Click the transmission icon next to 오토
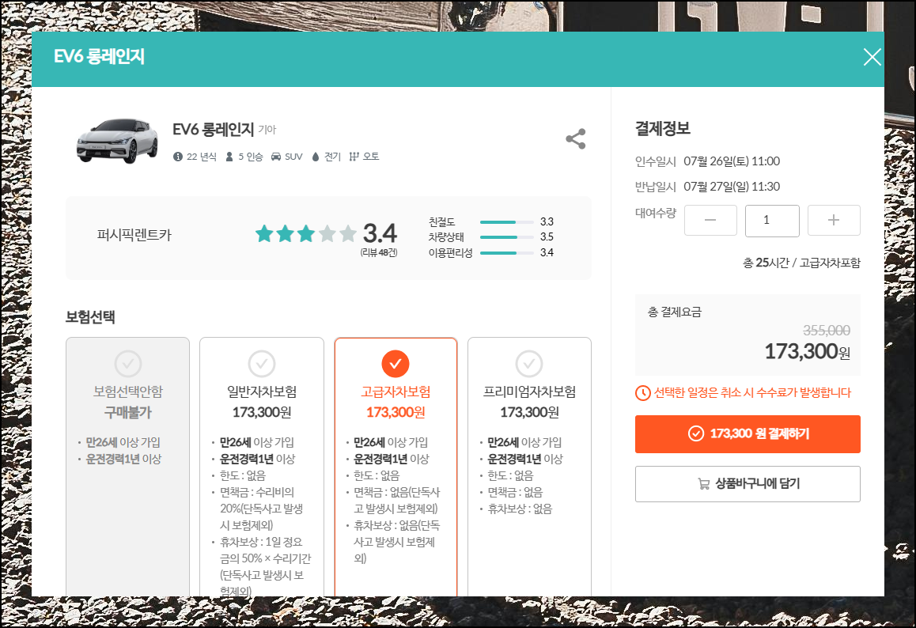 point(354,157)
